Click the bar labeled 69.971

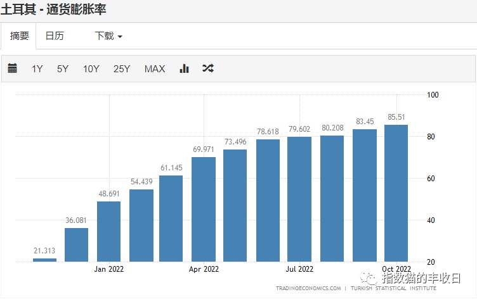[204, 209]
